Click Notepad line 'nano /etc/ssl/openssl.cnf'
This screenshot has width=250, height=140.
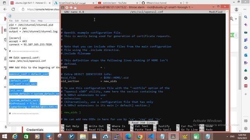(x=27, y=61)
